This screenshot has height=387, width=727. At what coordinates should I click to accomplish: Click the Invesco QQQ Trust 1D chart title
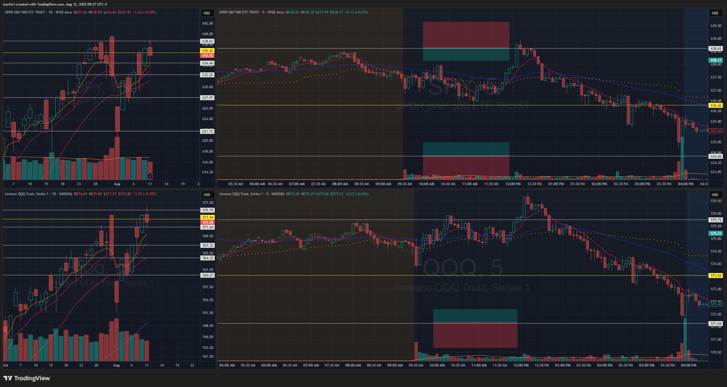coord(26,194)
